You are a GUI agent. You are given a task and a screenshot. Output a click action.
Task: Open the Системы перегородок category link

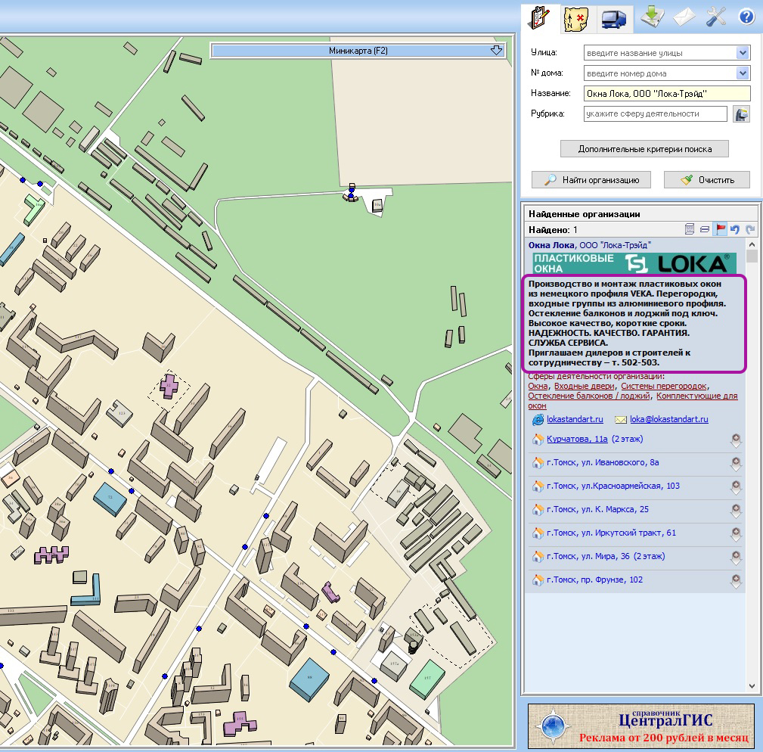pyautogui.click(x=664, y=386)
